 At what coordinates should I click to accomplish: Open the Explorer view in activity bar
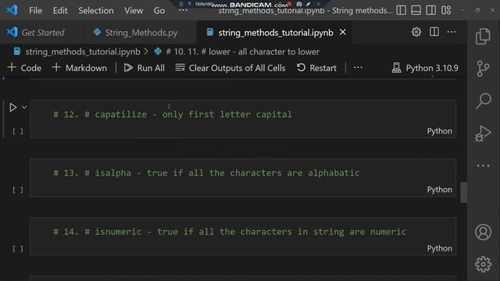[x=483, y=36]
